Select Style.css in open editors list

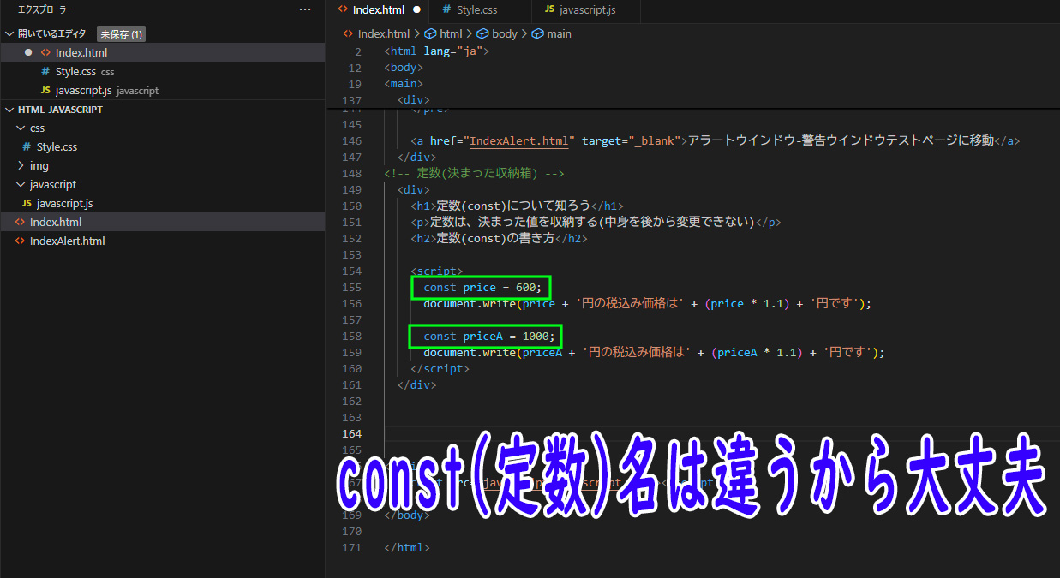162,71
